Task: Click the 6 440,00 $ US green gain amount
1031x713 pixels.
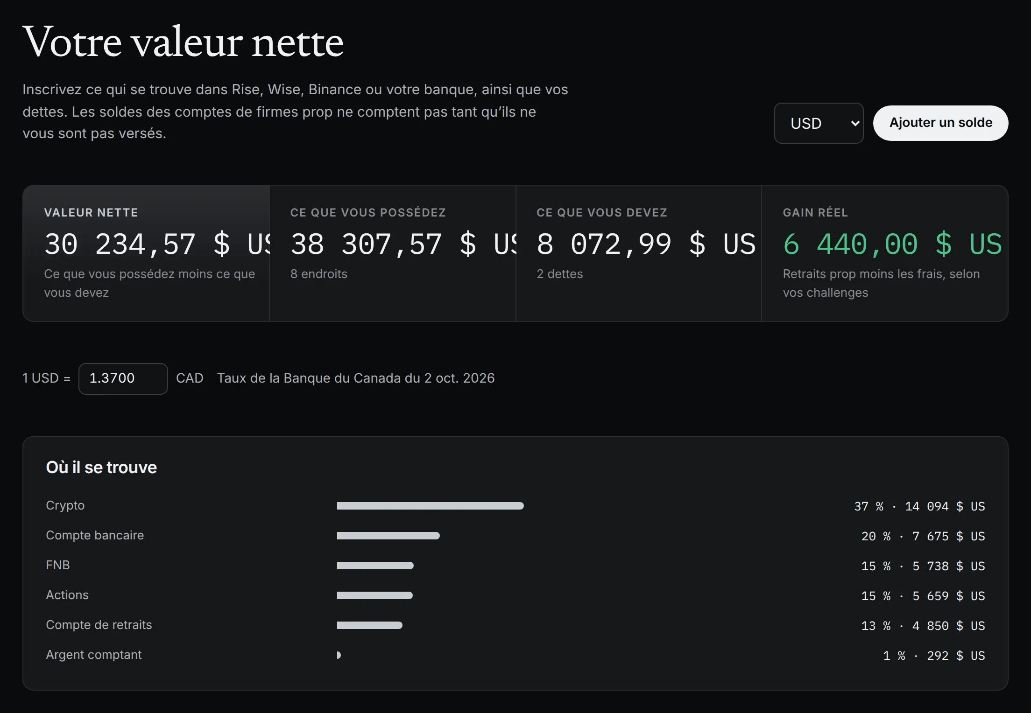Action: click(x=892, y=244)
